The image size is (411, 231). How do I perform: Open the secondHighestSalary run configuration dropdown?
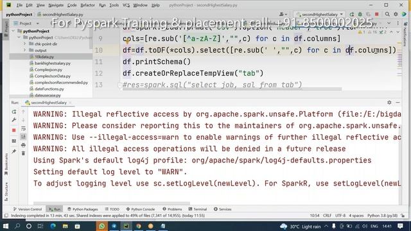click(x=320, y=14)
